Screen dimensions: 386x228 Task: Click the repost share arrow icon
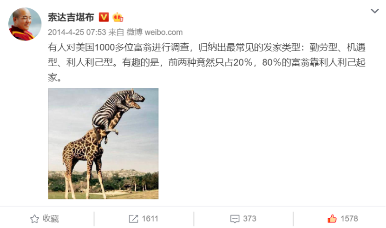click(133, 219)
